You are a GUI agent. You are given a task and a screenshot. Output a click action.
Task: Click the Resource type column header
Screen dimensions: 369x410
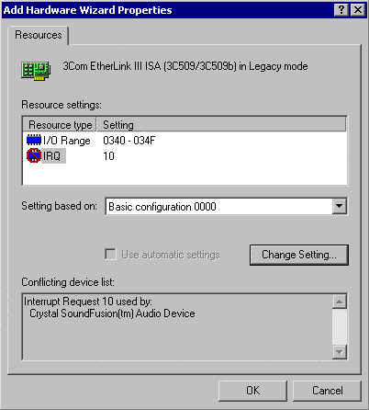click(x=60, y=125)
